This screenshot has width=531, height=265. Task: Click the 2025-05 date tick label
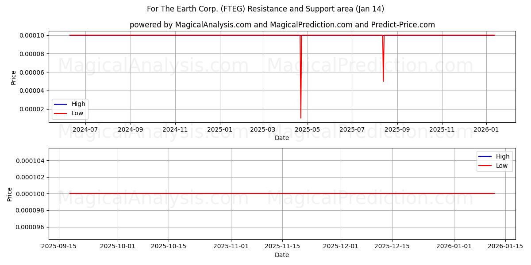[308, 130]
